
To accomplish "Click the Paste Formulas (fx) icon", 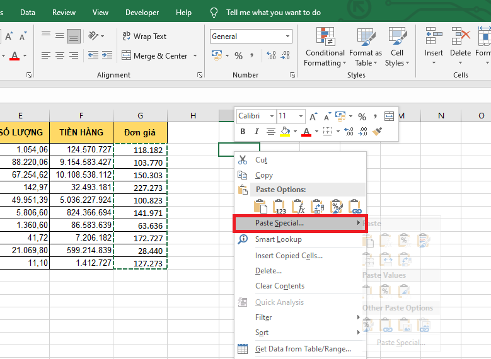I will (299, 206).
